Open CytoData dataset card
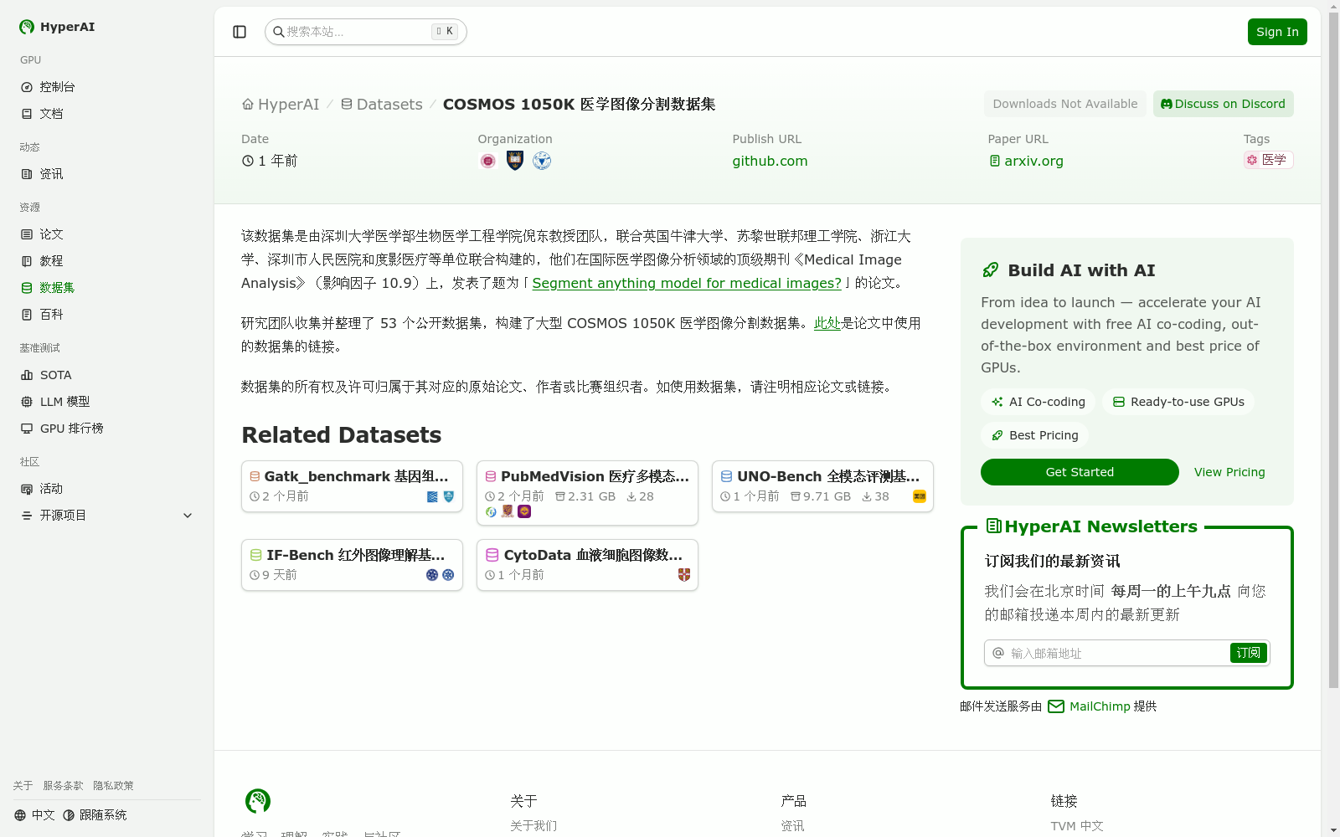The width and height of the screenshot is (1340, 837). 587,565
